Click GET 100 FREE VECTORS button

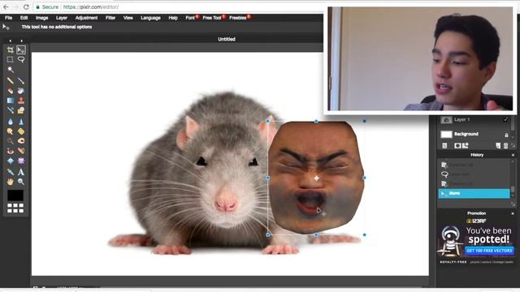click(489, 251)
